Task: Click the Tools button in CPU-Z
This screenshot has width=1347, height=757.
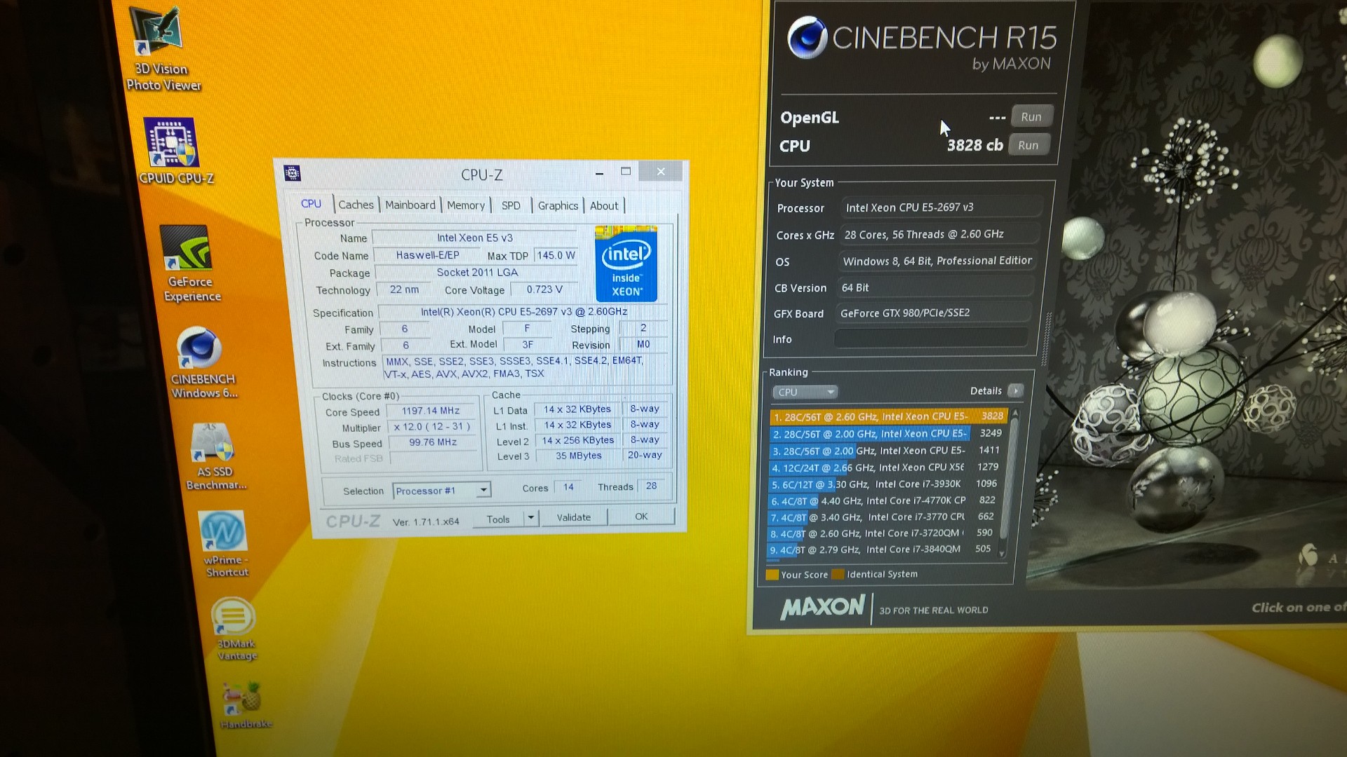Action: (498, 519)
